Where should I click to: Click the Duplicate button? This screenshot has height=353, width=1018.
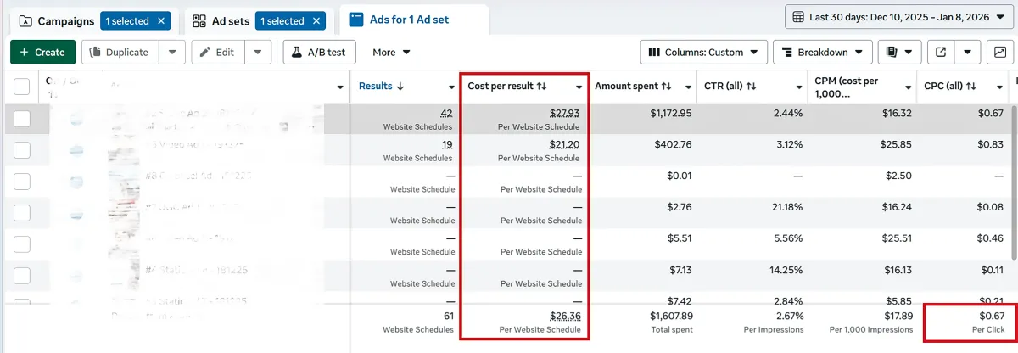119,53
